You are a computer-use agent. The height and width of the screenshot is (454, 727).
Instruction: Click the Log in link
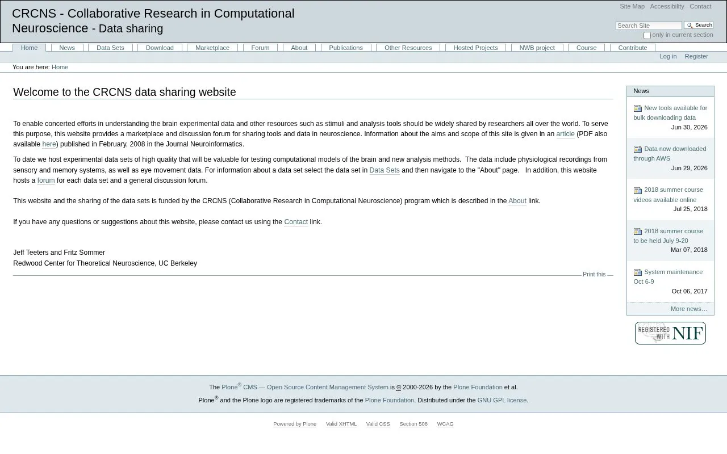pos(668,56)
